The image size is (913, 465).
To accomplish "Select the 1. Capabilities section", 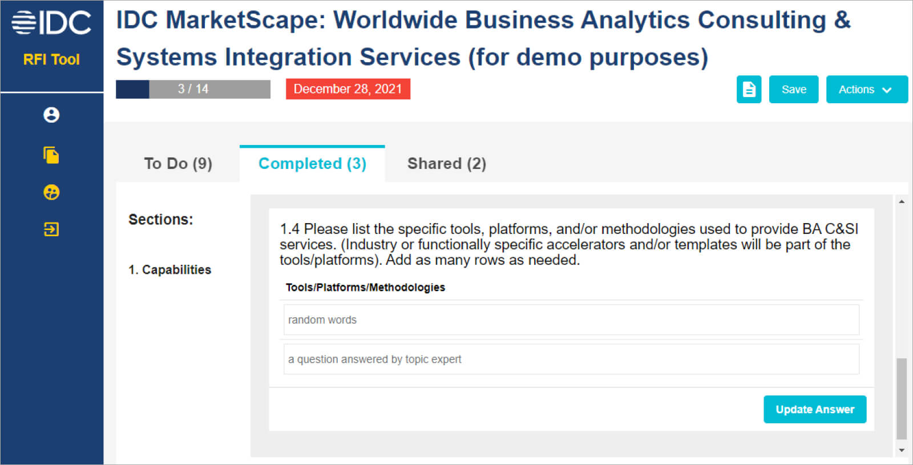I will point(169,270).
